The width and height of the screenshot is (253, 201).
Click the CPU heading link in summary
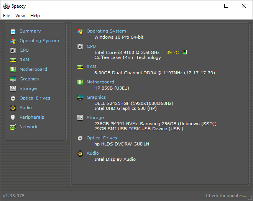pos(91,46)
